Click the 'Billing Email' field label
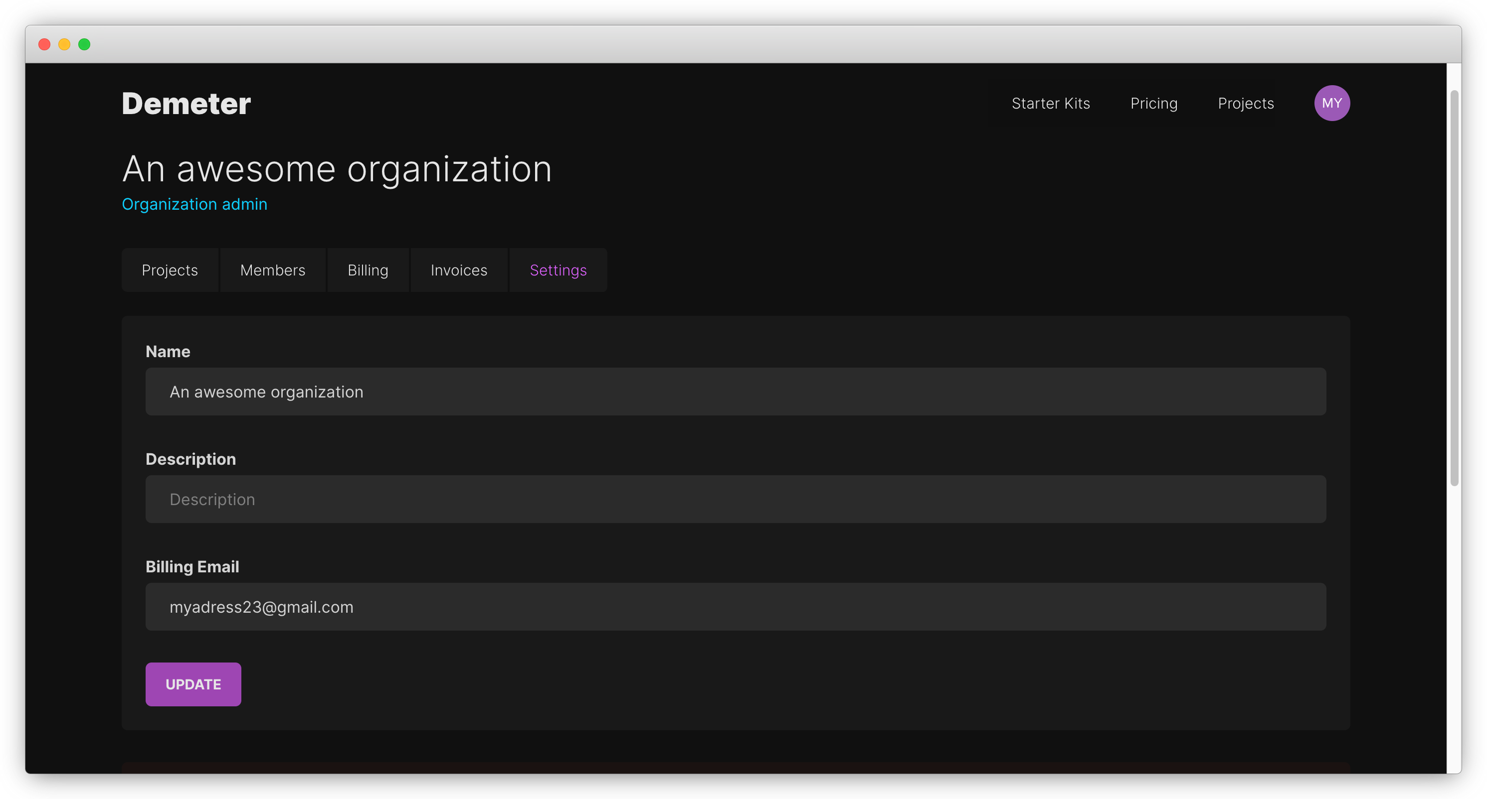 tap(192, 567)
